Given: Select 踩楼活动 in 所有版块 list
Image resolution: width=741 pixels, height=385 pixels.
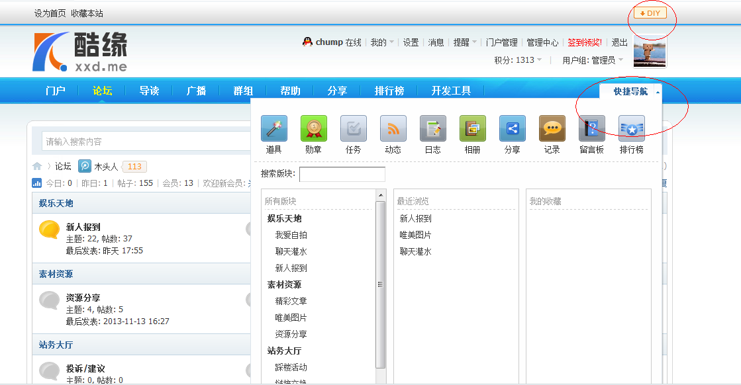Looking at the screenshot, I should point(291,367).
